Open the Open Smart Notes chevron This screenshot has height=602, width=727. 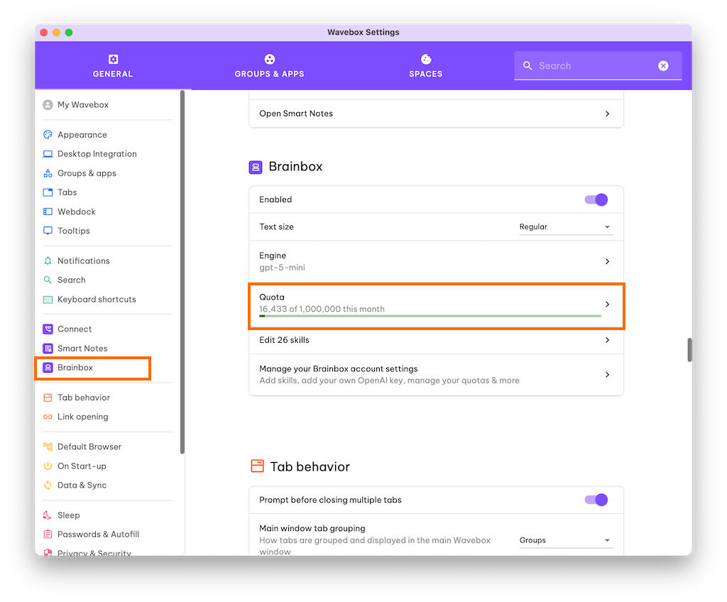coord(608,114)
